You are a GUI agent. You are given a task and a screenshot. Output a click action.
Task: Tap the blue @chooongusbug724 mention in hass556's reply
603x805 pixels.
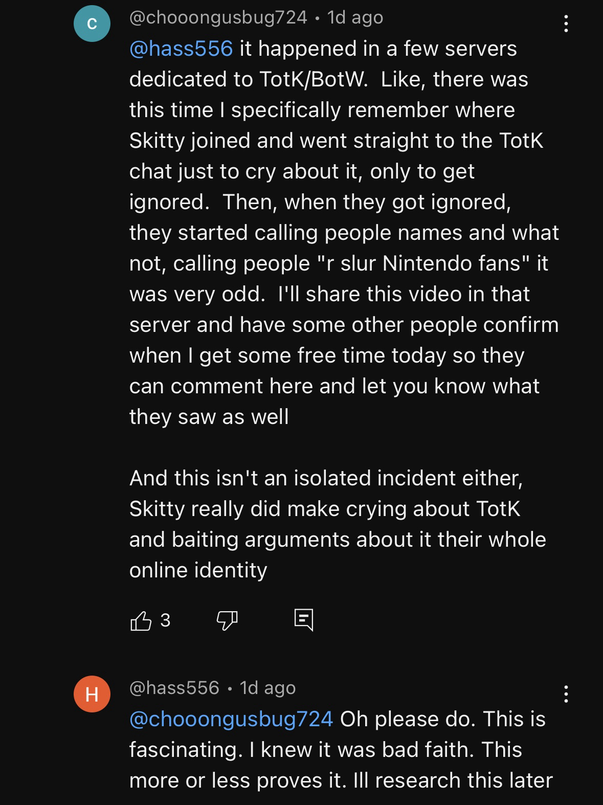[x=231, y=719]
